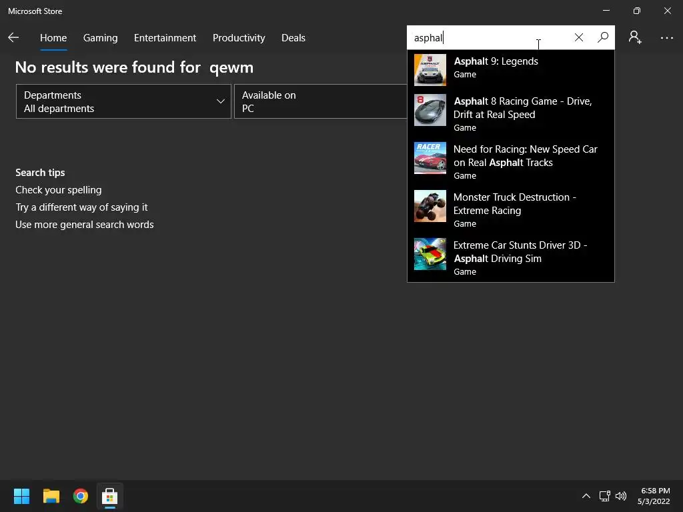
Task: Restore down the Microsoft Store window
Action: [636, 11]
